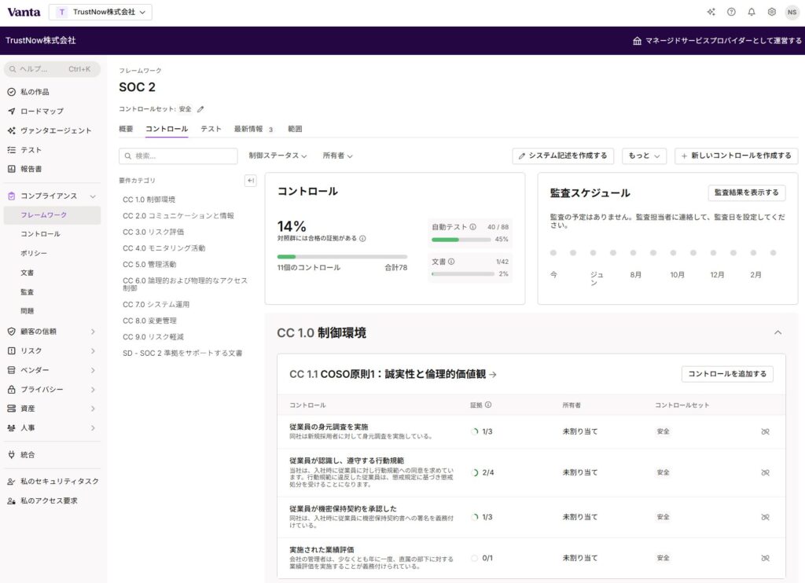This screenshot has height=583, width=805.
Task: Click the 検索 input field
Action: click(x=178, y=156)
